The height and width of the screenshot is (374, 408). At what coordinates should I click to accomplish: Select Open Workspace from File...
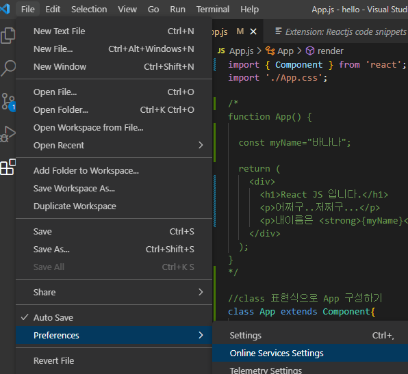pyautogui.click(x=114, y=128)
